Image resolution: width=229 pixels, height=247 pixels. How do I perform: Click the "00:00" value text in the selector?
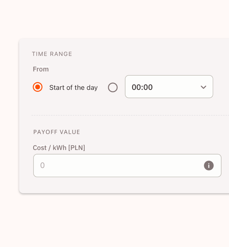142,87
